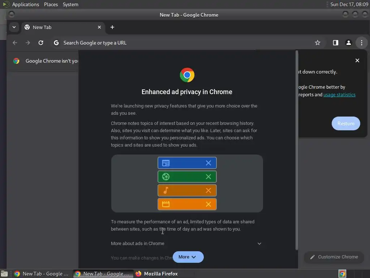Viewport: 370px width, 278px height.
Task: Open the profile avatar icon
Action: 349,43
